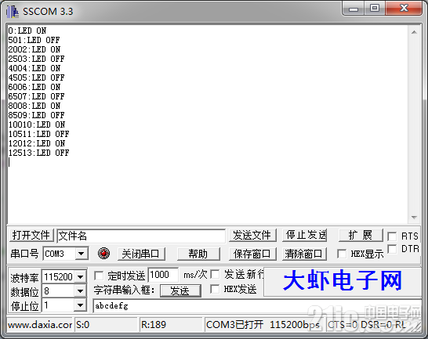
Task: Click the red serial port status indicator
Action: (x=103, y=254)
